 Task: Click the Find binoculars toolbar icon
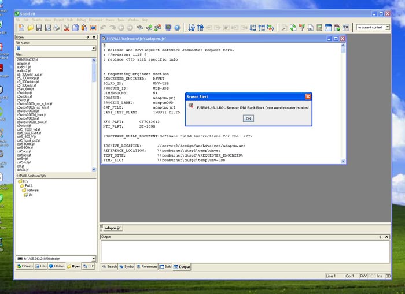[x=139, y=28]
